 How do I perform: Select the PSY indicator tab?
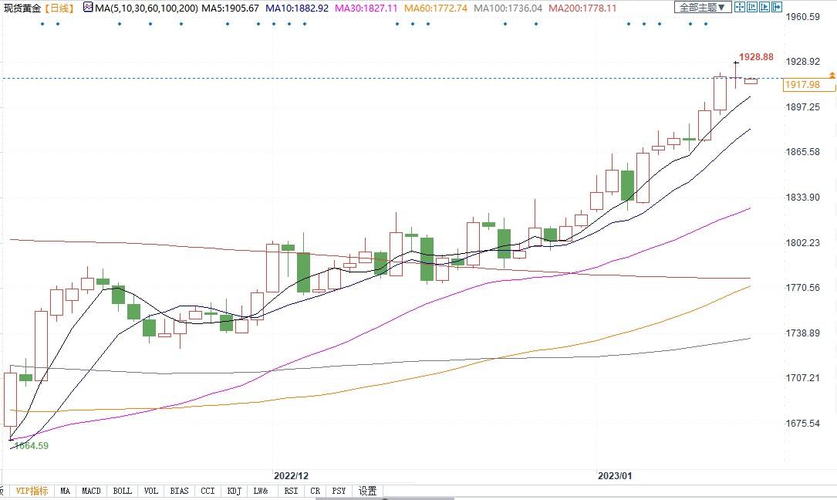point(339,491)
